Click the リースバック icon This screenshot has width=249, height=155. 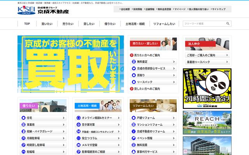pos(134,82)
